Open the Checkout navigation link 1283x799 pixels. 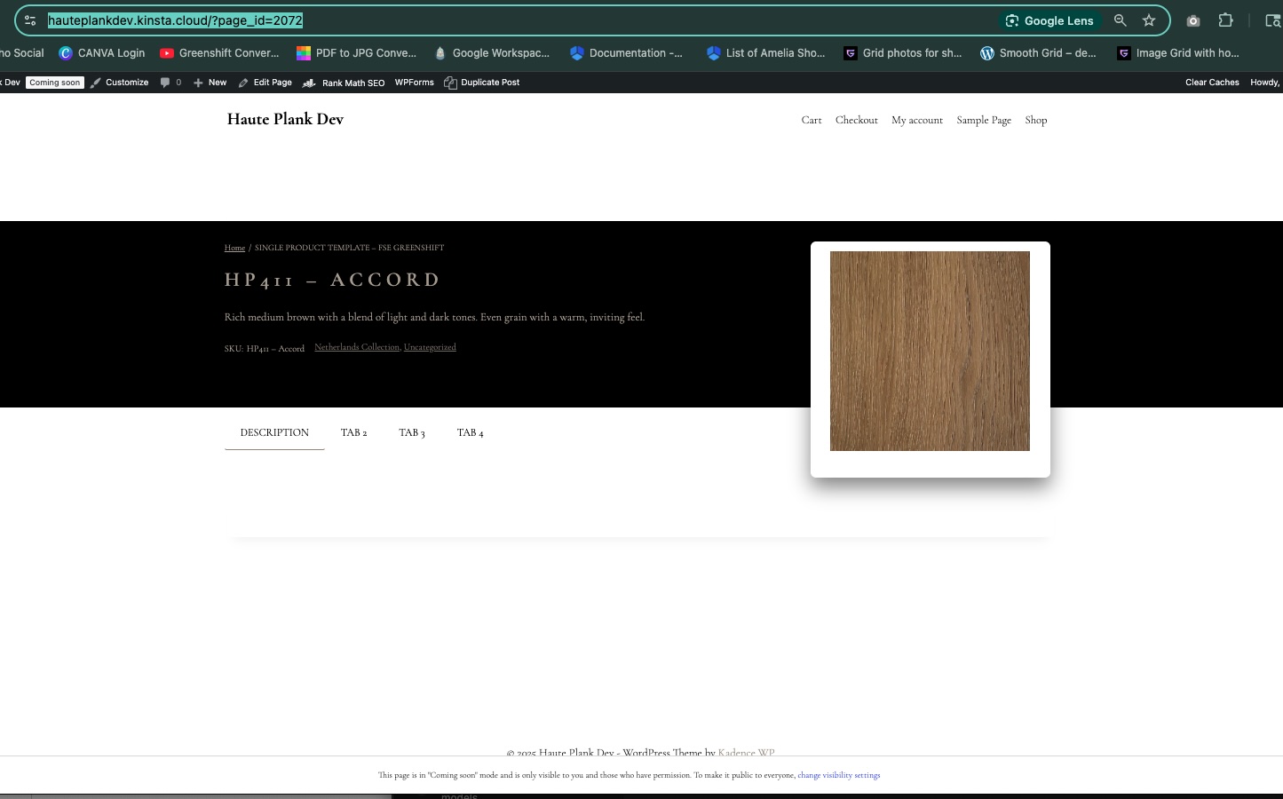point(857,120)
